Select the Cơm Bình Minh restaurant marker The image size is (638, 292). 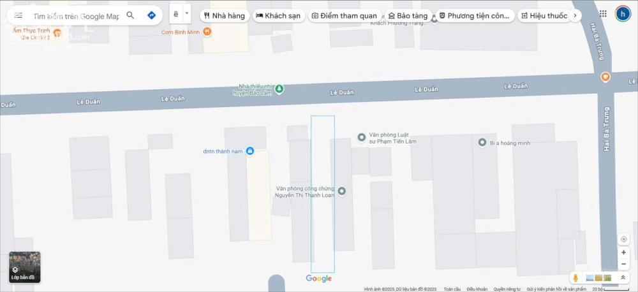207,31
